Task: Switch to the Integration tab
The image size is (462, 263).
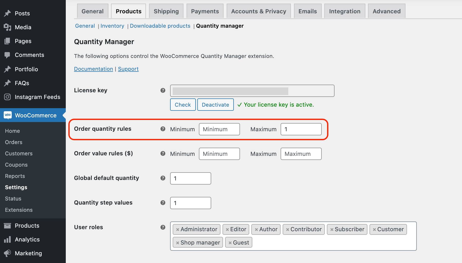Action: point(345,11)
